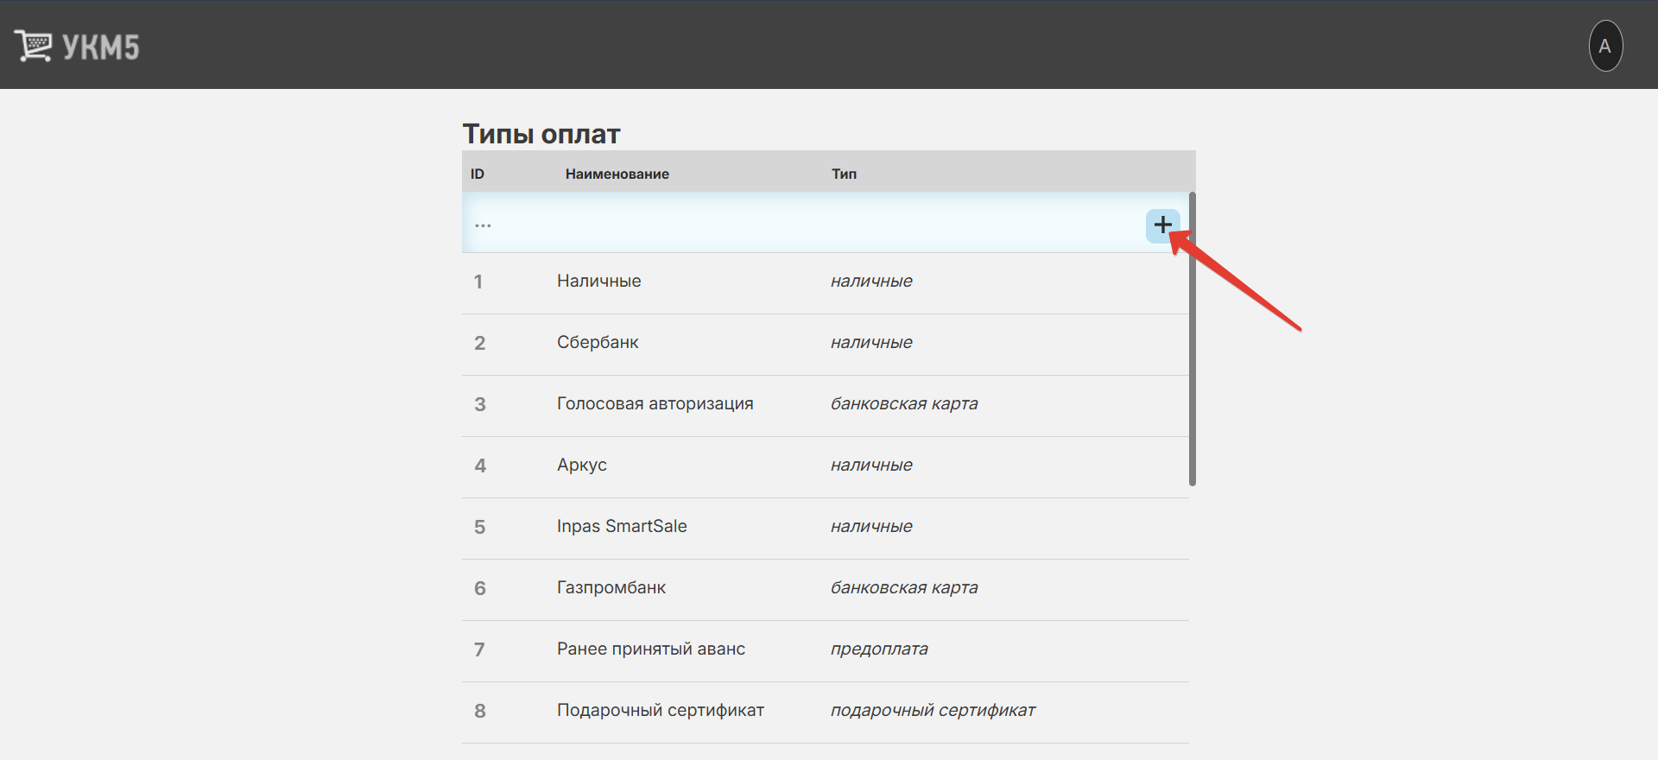Open the Газпромбанк payment type
This screenshot has width=1658, height=760.
[611, 588]
